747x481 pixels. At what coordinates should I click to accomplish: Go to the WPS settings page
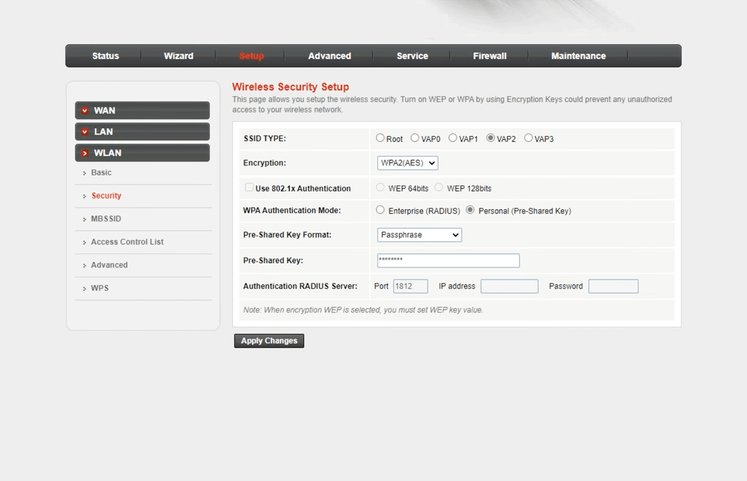point(100,288)
